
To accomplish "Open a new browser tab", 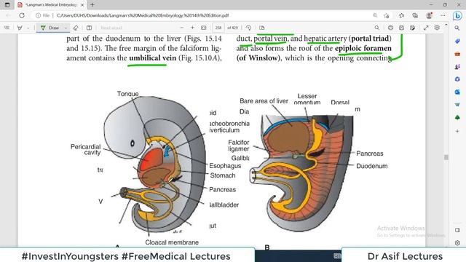I will pyautogui.click(x=92, y=5).
